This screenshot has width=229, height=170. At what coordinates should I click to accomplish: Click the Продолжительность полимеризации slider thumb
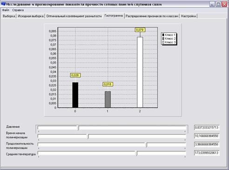coord(146,145)
